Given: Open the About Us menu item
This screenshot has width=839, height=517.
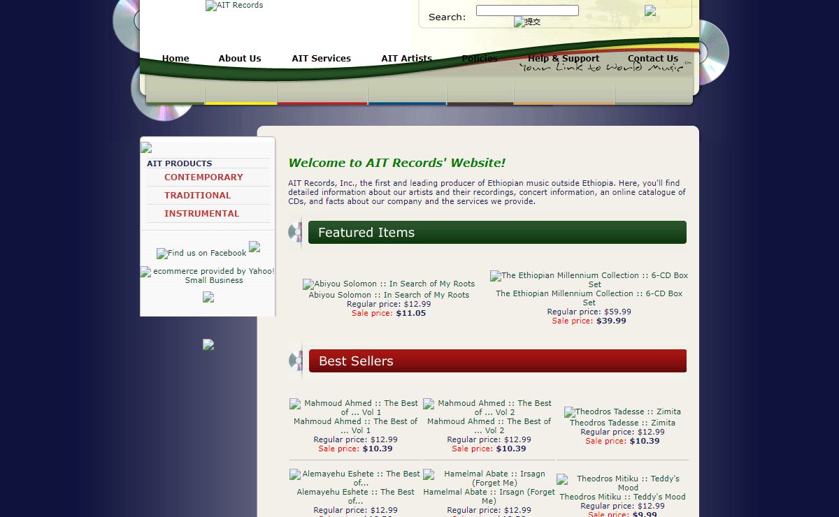Looking at the screenshot, I should [x=240, y=59].
